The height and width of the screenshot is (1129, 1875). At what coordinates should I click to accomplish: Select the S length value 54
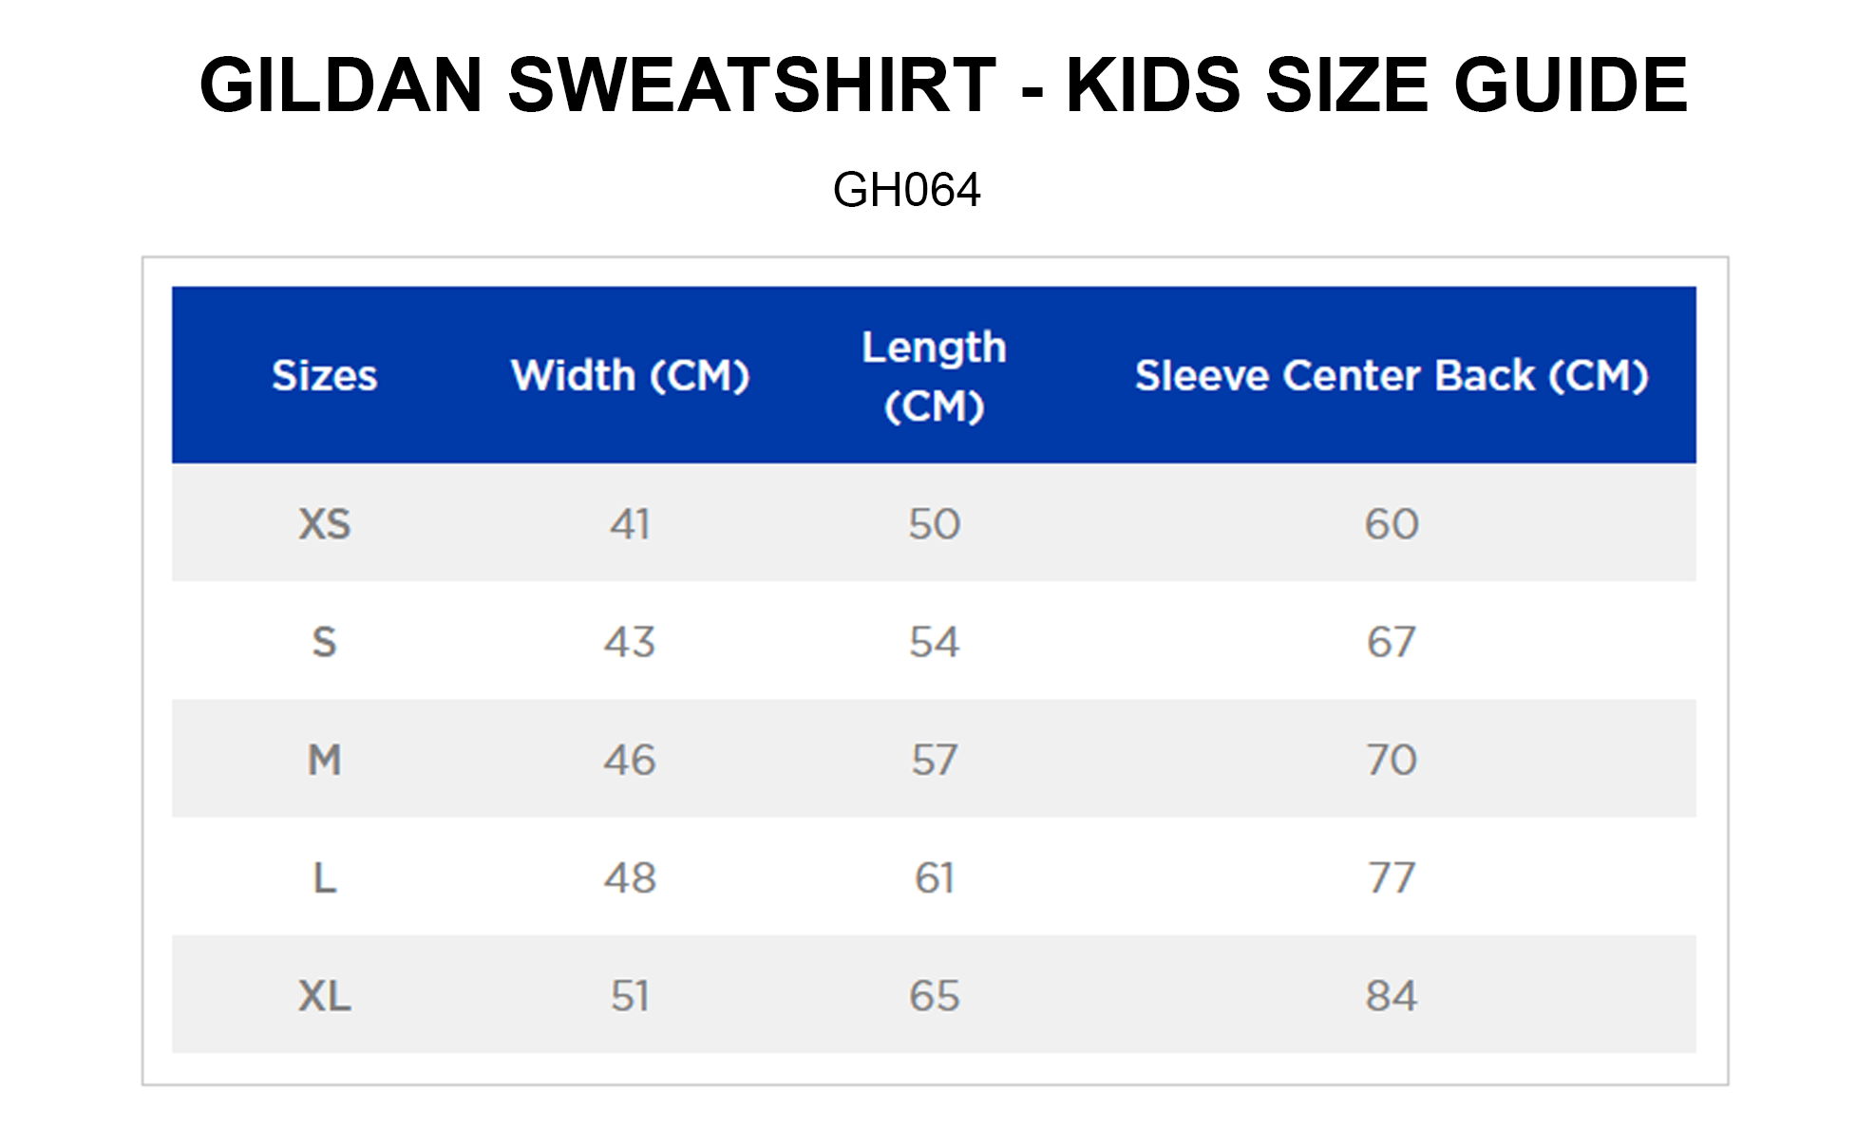(x=934, y=643)
